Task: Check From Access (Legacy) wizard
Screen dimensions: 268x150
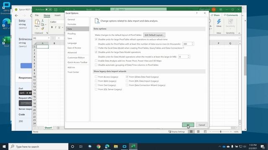Action: (96, 77)
